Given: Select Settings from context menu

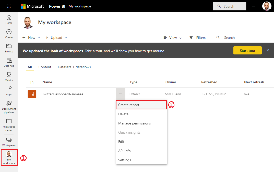Looking at the screenshot, I should tap(141, 160).
